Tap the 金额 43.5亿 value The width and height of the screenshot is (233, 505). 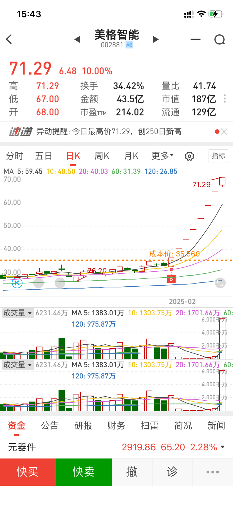130,99
